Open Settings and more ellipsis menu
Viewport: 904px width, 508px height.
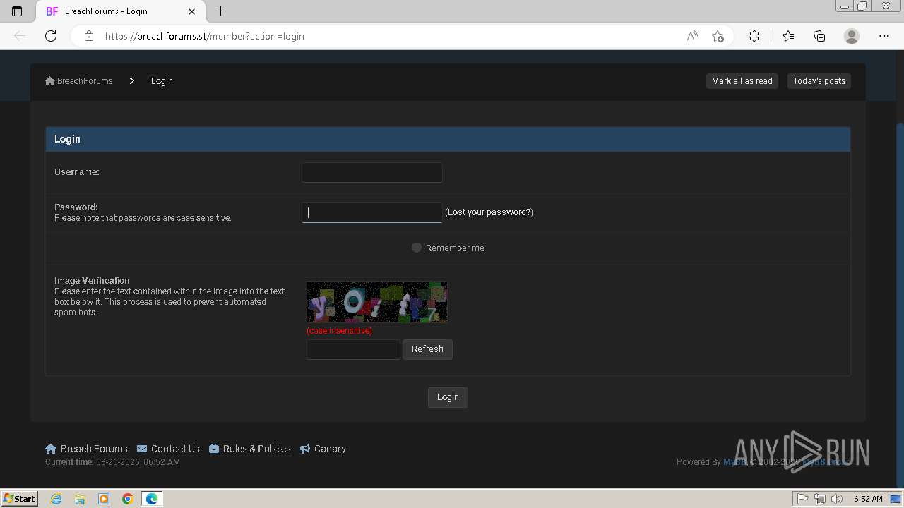pos(884,36)
